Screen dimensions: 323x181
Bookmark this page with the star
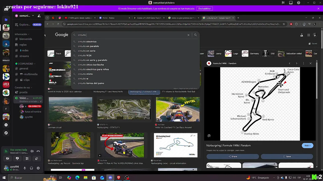click(284, 24)
